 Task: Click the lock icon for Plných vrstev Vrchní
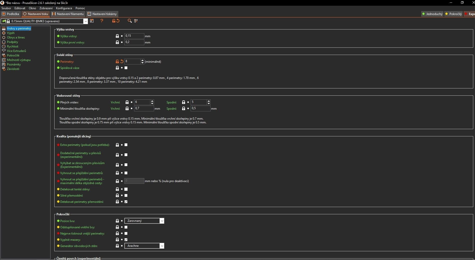pos(127,102)
